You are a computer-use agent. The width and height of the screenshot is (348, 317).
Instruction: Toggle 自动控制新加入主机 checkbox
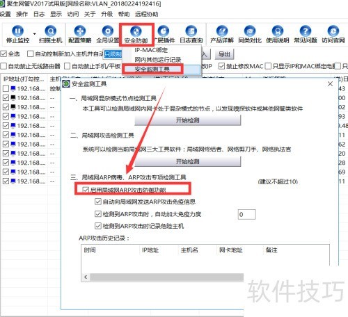30,54
